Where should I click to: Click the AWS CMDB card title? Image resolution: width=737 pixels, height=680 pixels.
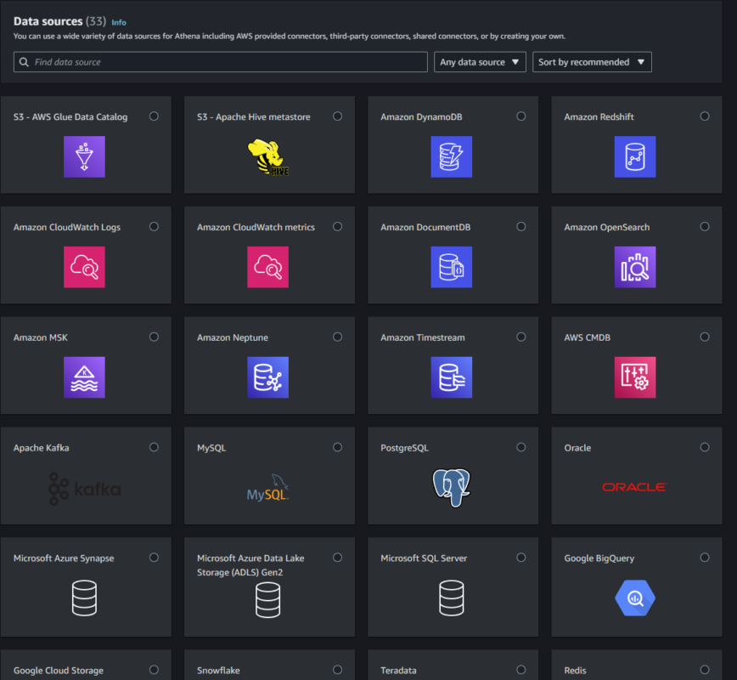(x=588, y=337)
